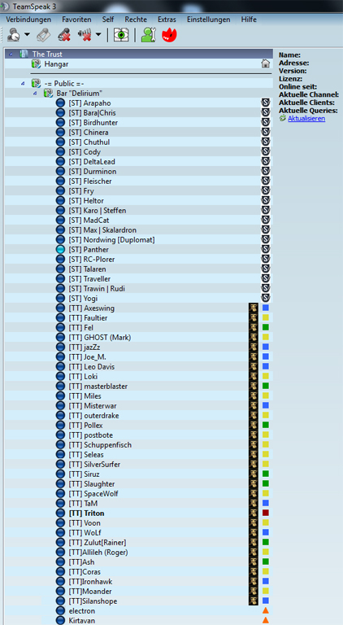Open the bookmarks manager toolbar icon
Image resolution: width=343 pixels, height=625 pixels.
tap(43, 35)
